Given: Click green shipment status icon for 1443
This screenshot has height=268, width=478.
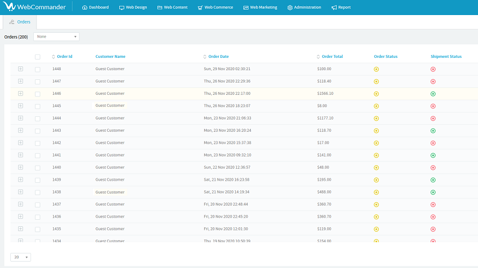Looking at the screenshot, I should point(433,131).
